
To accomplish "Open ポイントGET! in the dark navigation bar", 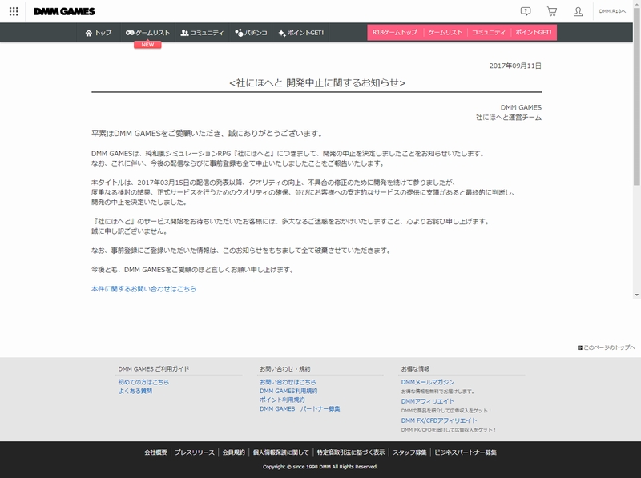I will 301,33.
